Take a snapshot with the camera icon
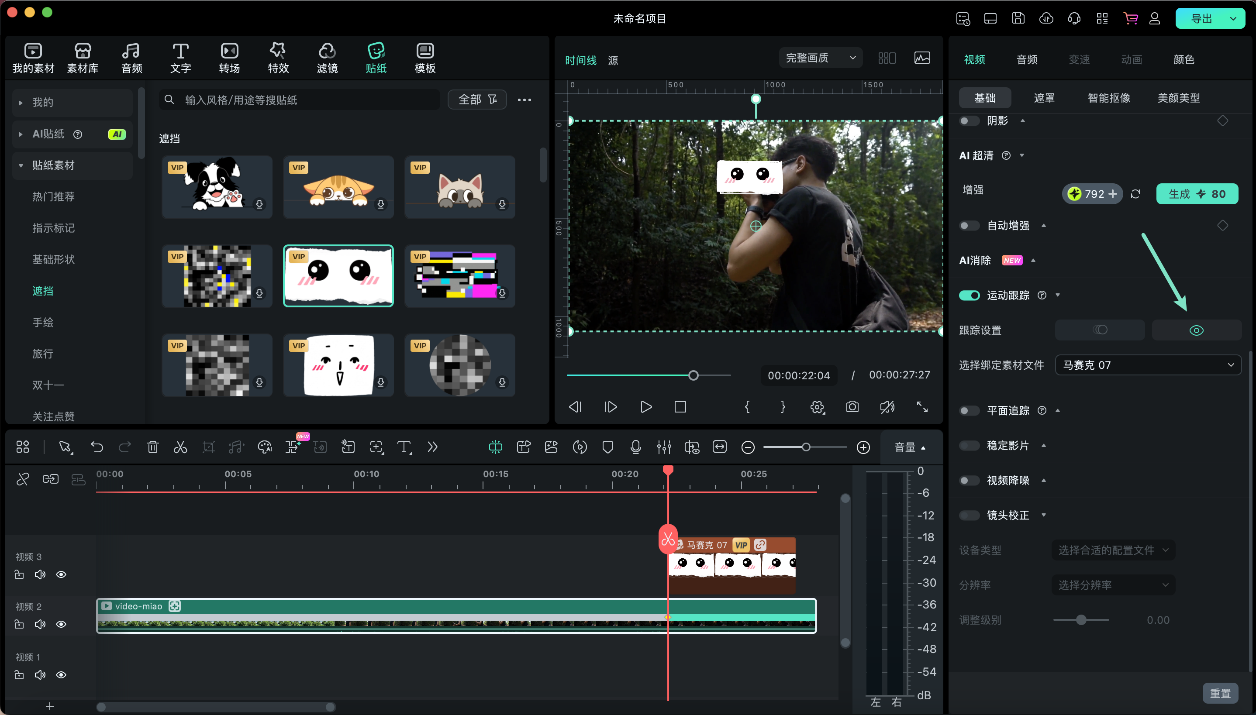Screen dimensions: 1256x715 click(x=852, y=407)
